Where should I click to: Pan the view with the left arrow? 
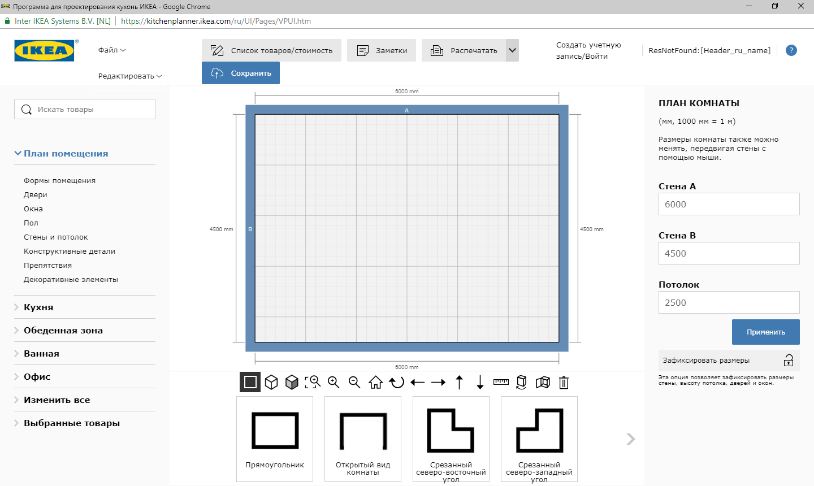click(418, 383)
